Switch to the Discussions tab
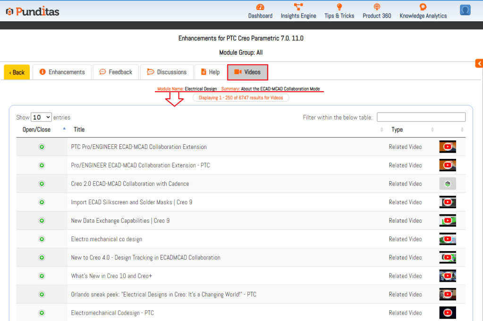 (167, 72)
